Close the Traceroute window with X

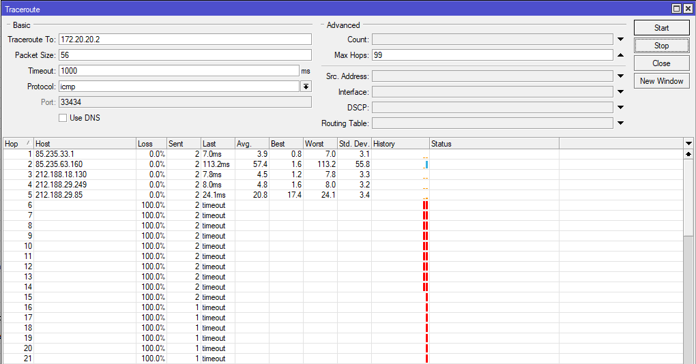688,8
